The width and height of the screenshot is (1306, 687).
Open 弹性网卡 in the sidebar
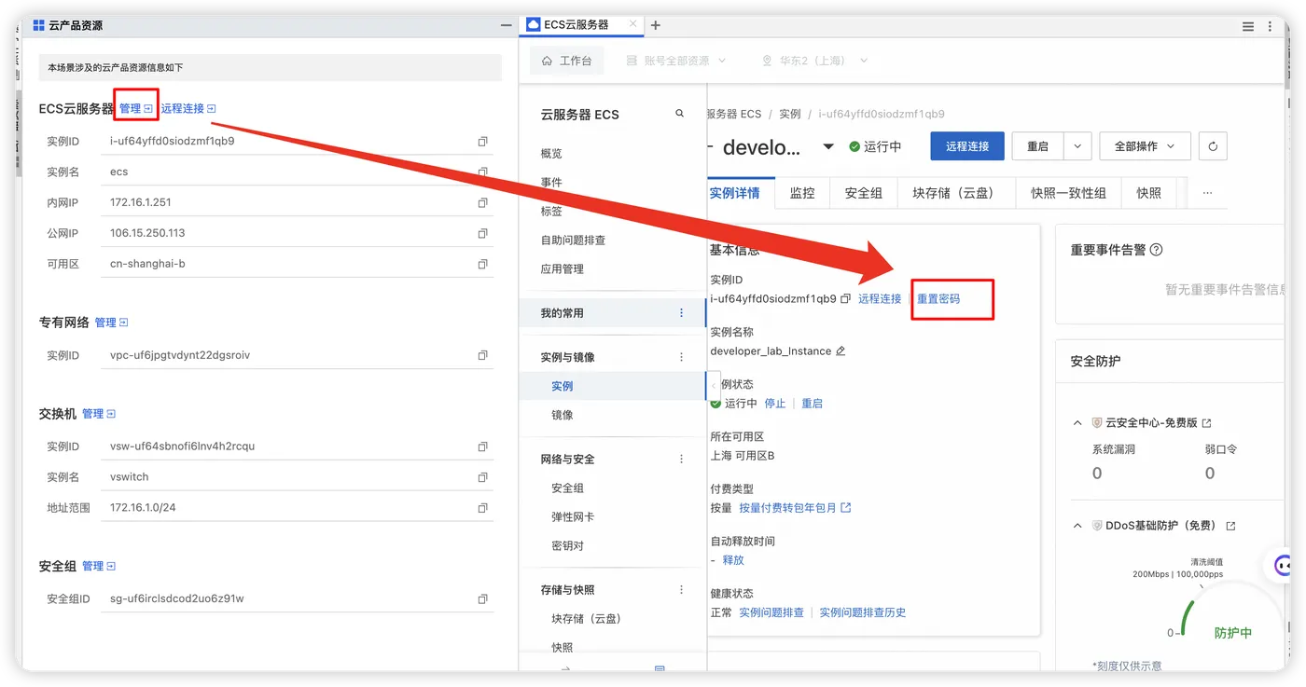(573, 516)
